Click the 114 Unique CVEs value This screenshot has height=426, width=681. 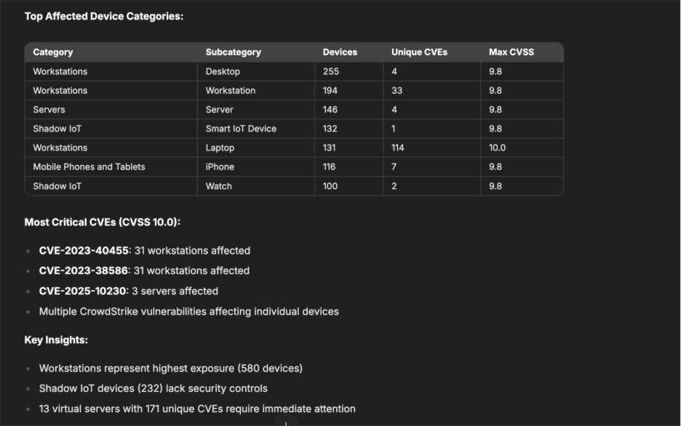[x=397, y=148]
